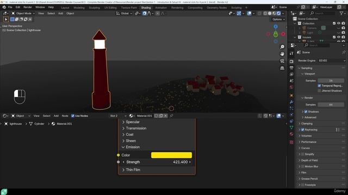
Task: Open the View Layer properties tab
Action: [x=291, y=74]
